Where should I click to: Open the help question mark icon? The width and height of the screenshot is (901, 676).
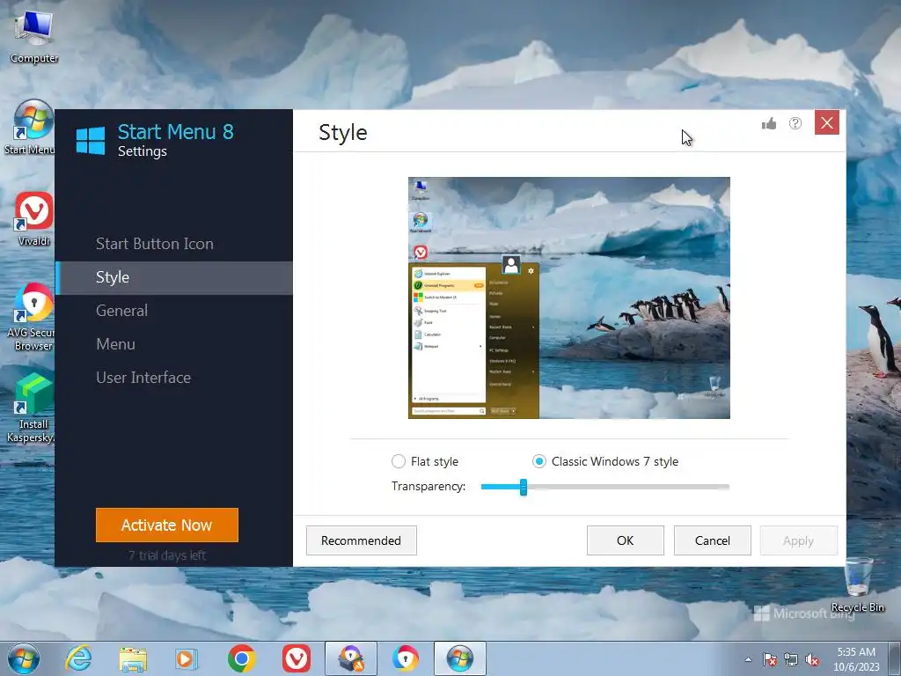[795, 123]
